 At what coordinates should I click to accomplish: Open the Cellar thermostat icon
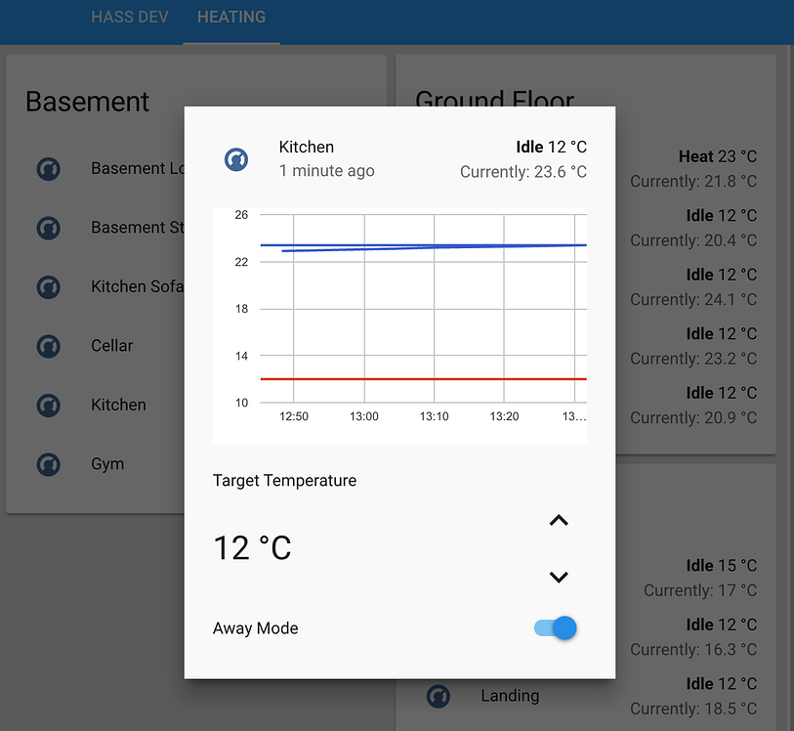click(x=48, y=346)
